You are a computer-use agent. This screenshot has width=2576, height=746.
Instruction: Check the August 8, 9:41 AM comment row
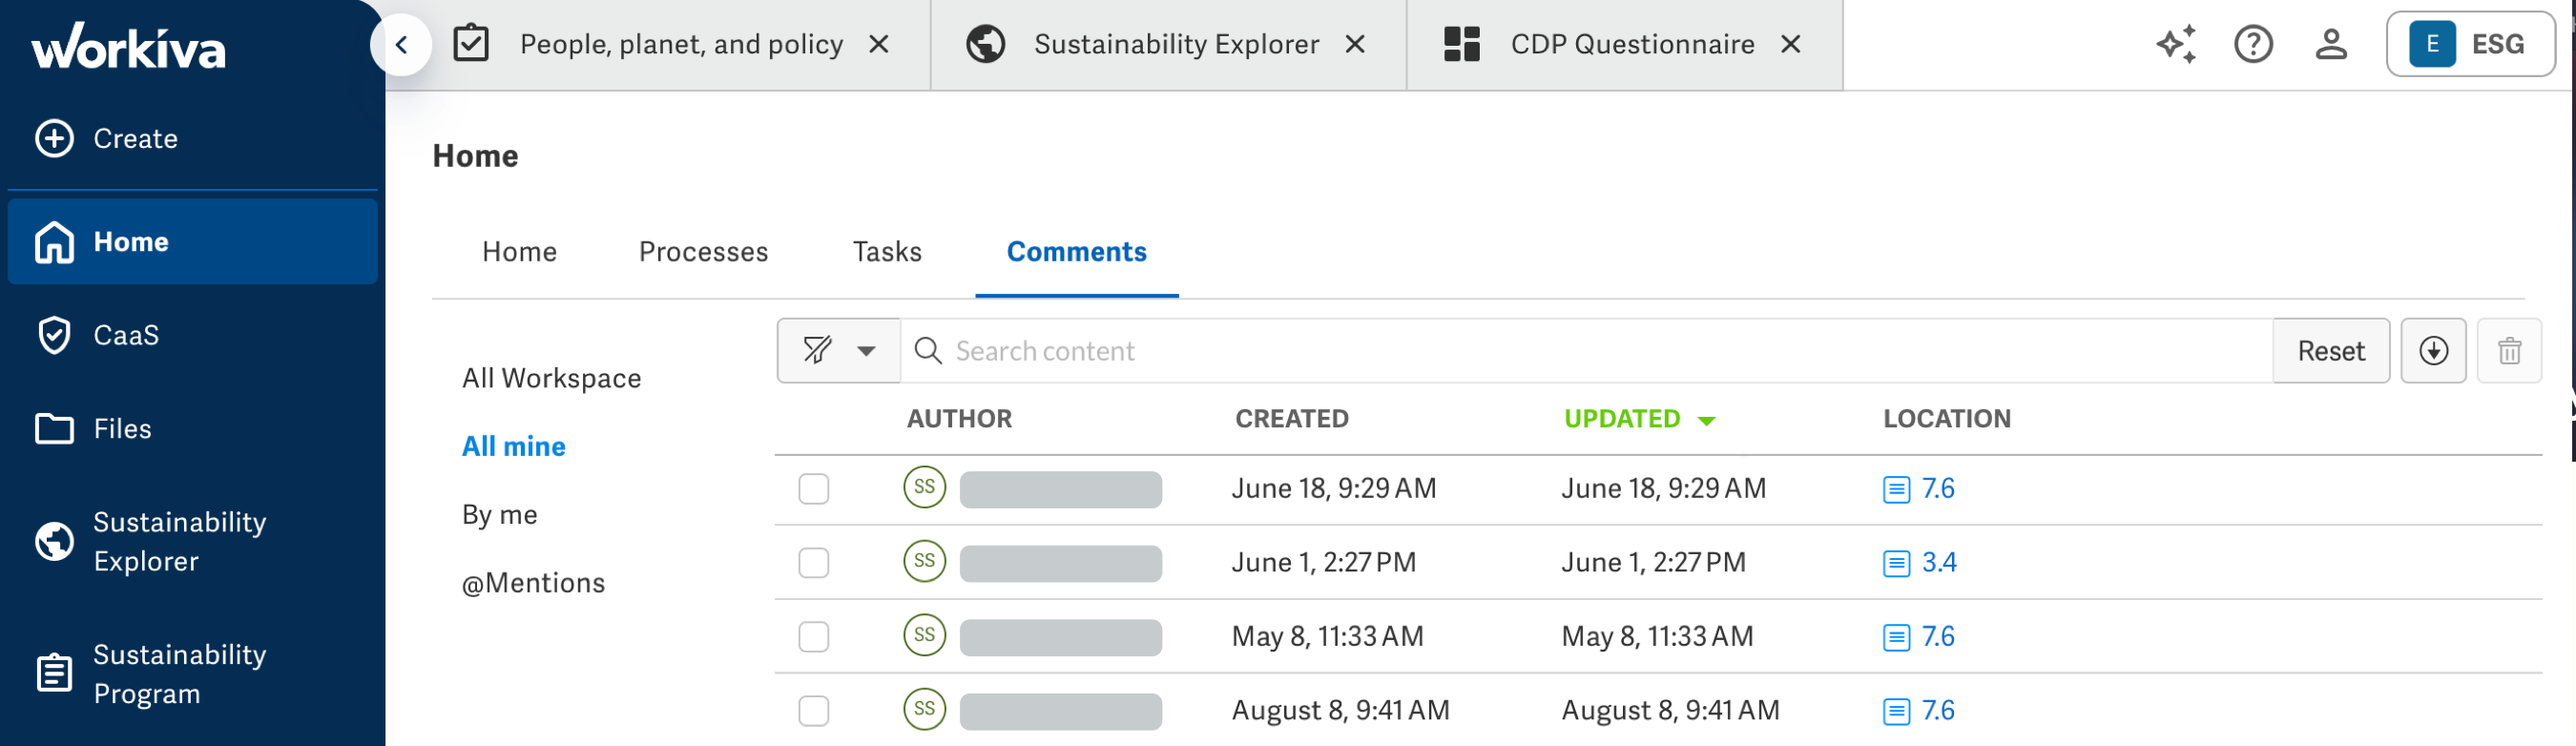click(x=814, y=711)
